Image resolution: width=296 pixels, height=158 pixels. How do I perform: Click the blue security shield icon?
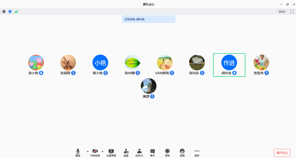pos(10,11)
